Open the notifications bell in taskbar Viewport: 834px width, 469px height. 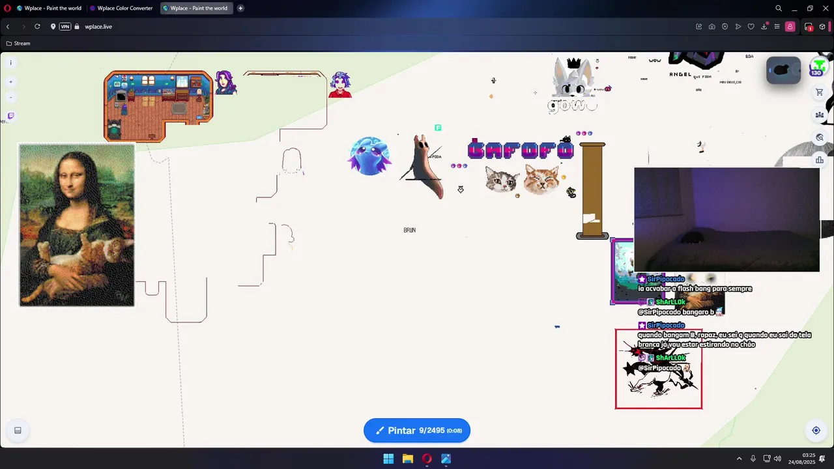click(822, 459)
